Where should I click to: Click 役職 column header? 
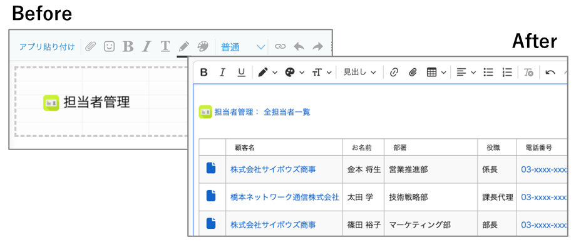[x=493, y=148]
